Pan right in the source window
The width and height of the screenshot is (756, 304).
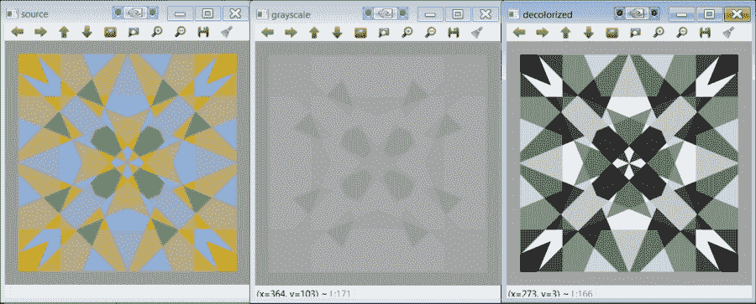[x=40, y=32]
